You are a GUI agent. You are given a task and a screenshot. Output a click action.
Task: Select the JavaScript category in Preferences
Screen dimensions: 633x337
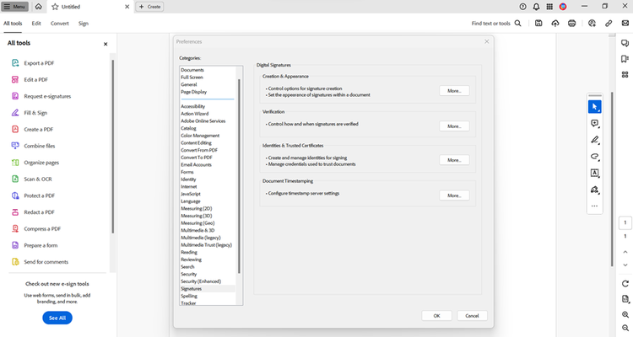click(191, 194)
